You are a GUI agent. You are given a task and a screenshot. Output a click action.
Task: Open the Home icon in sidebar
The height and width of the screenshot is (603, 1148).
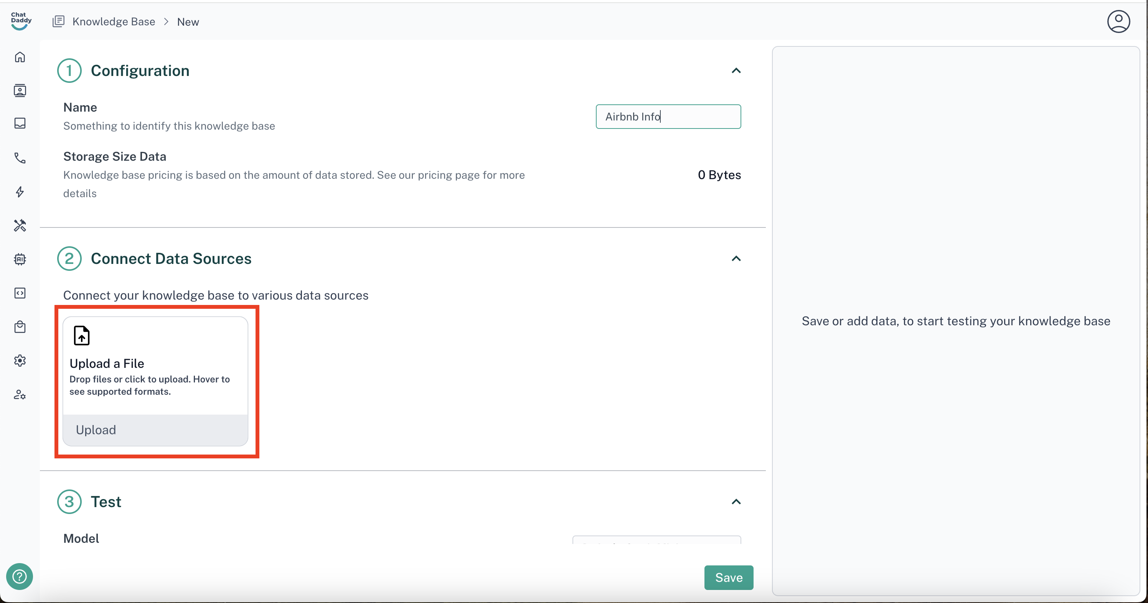point(20,57)
